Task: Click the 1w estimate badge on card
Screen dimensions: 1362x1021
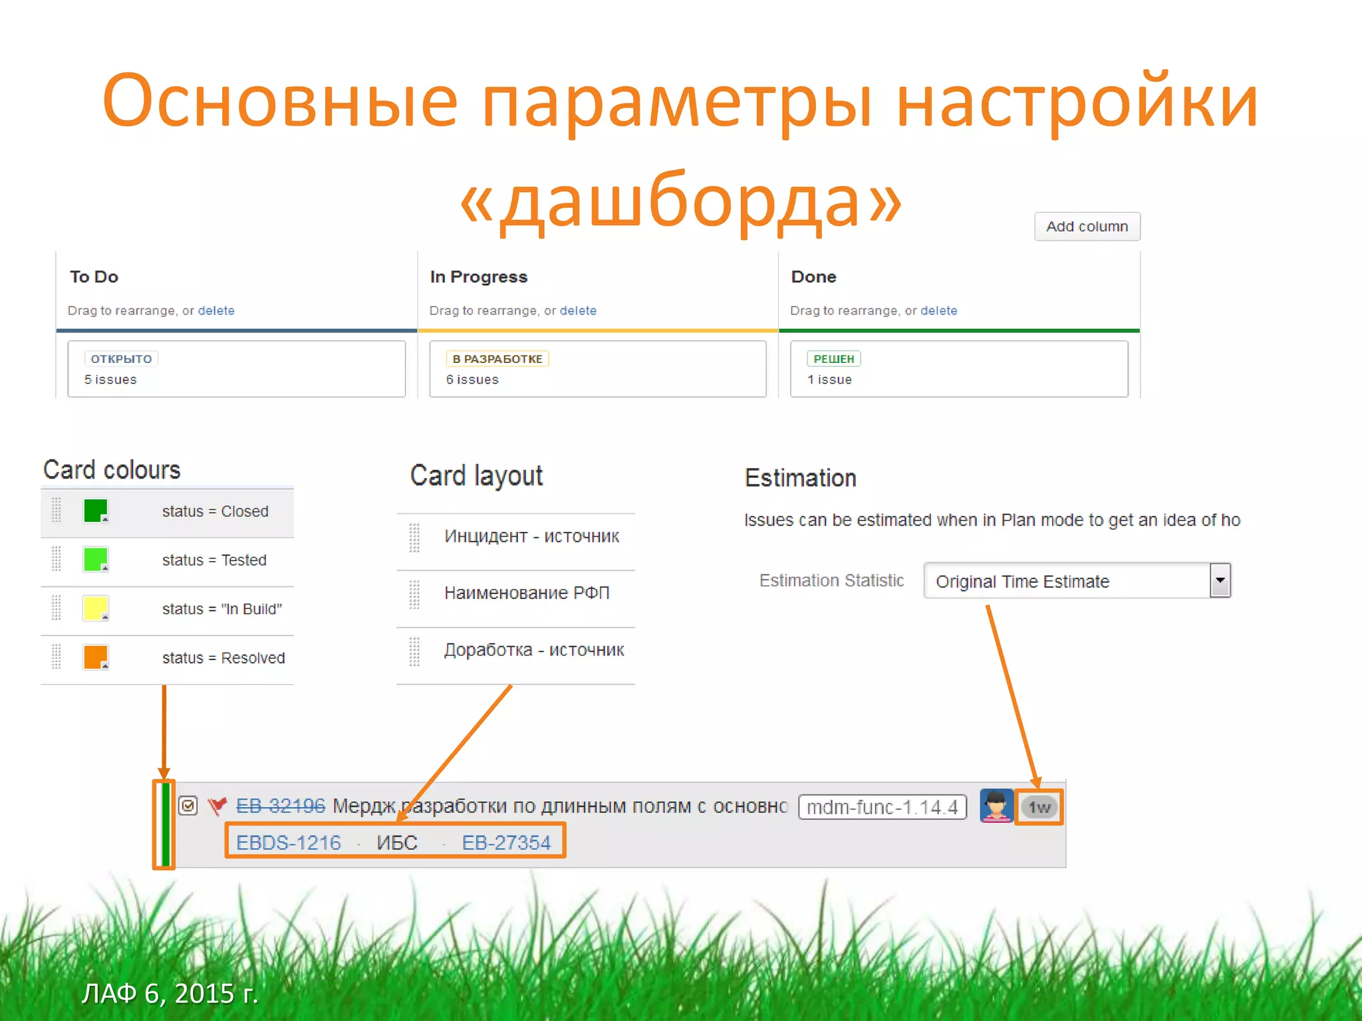Action: pyautogui.click(x=1039, y=808)
